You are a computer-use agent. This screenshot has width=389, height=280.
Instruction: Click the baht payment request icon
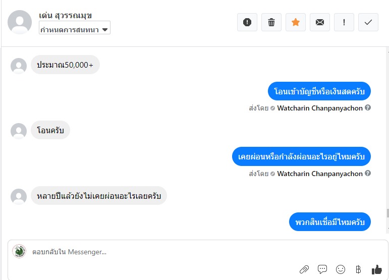pyautogui.click(x=358, y=269)
